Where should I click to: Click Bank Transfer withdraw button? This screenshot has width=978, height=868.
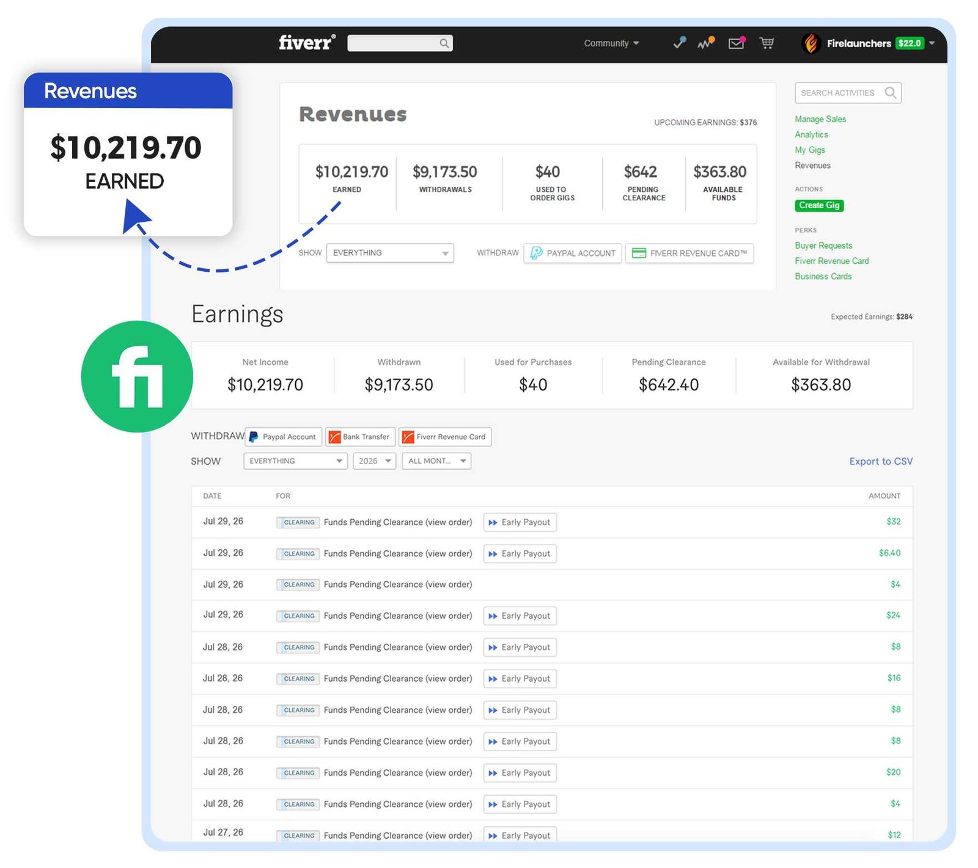pos(361,437)
